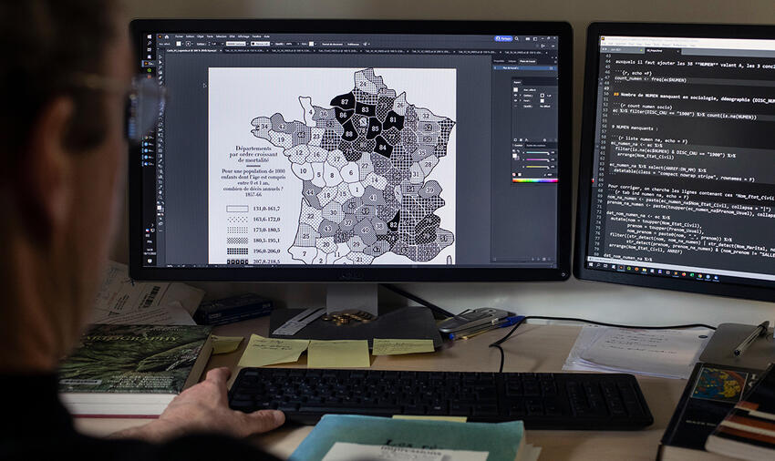775x461 pixels.
Task: Toggle the eye icon for Contour in Aspect panel
Action: 515,96
